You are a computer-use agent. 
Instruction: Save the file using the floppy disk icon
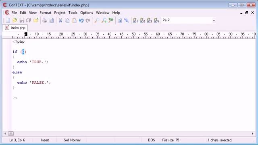tap(22, 21)
